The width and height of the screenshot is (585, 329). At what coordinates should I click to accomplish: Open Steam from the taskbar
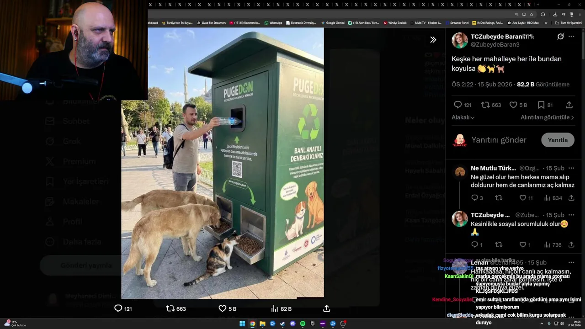click(282, 324)
